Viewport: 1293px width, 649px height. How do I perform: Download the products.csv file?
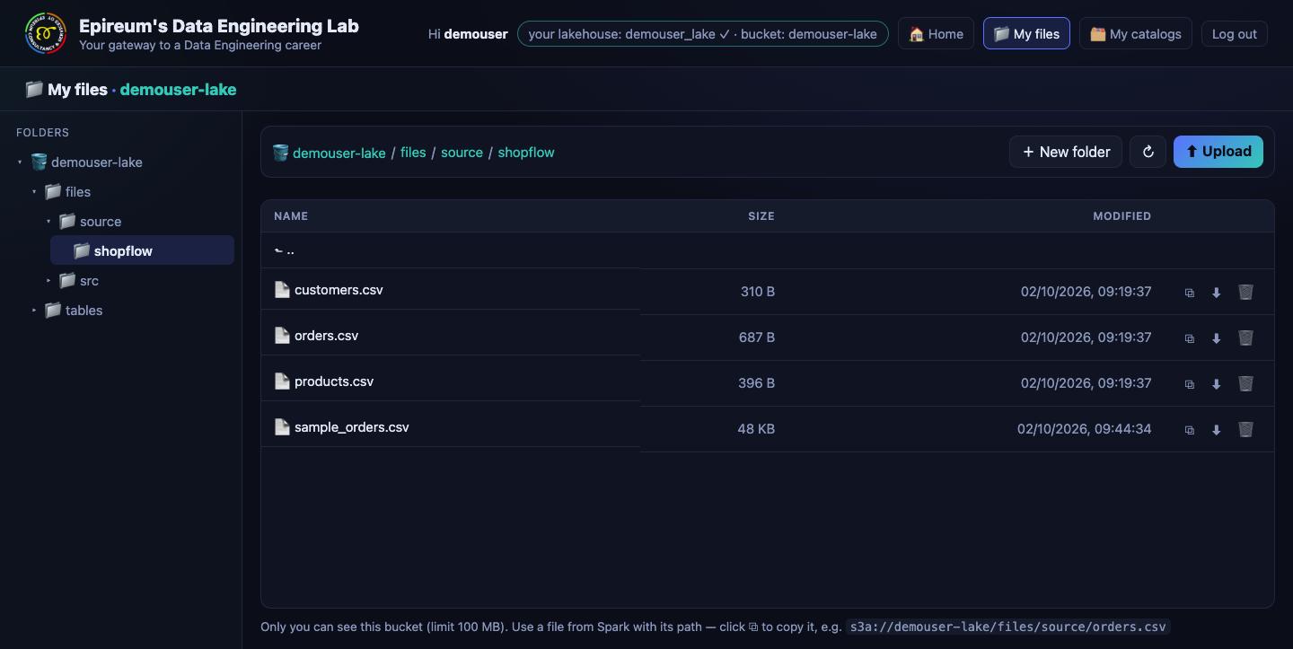coord(1217,384)
